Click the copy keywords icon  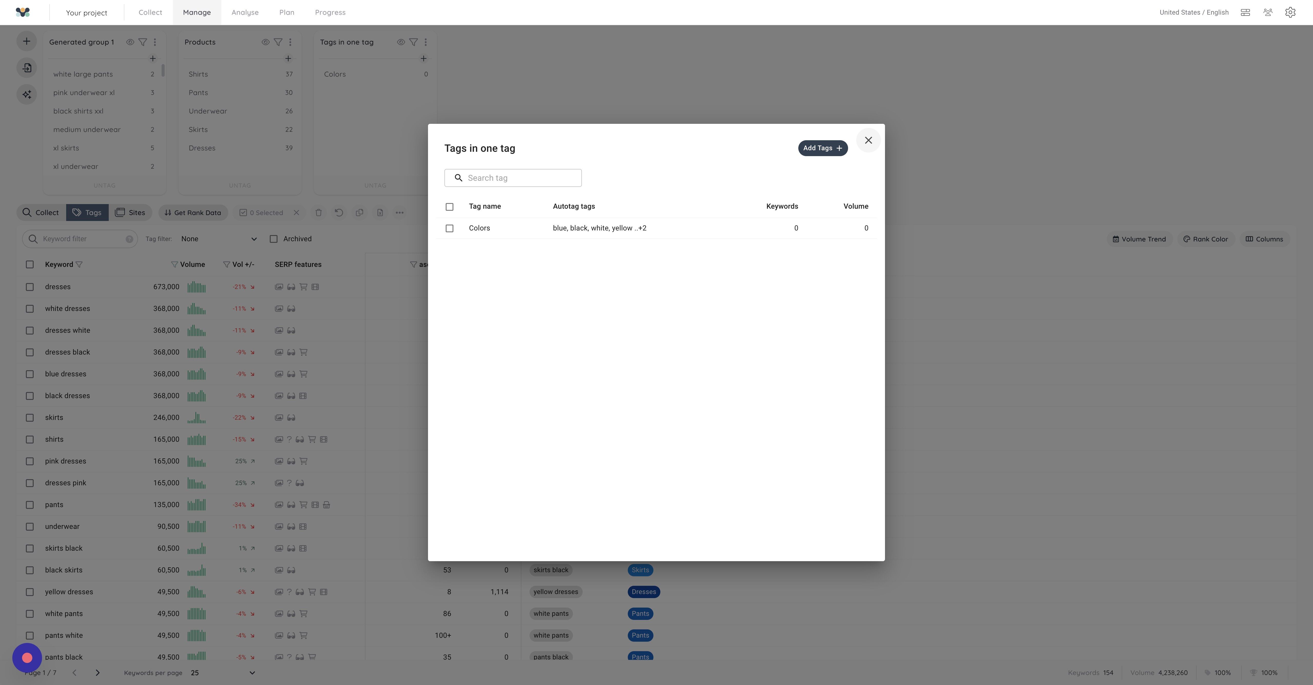359,213
